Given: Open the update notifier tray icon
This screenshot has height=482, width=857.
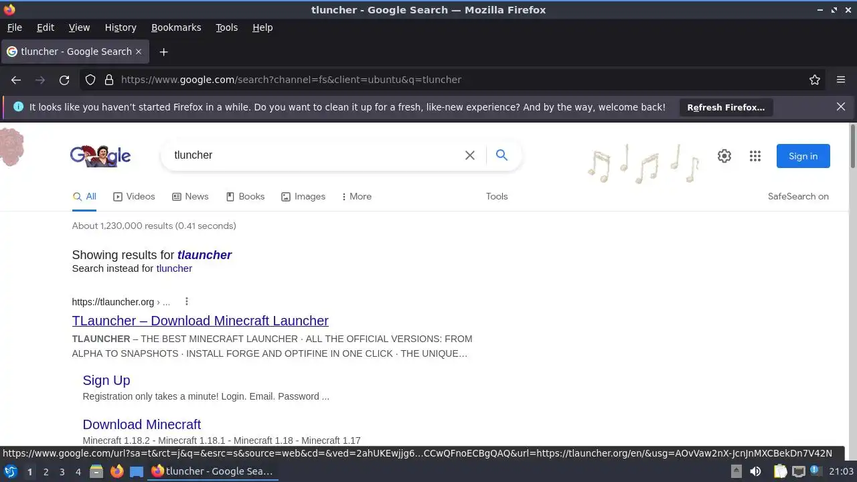Looking at the screenshot, I should tap(816, 471).
